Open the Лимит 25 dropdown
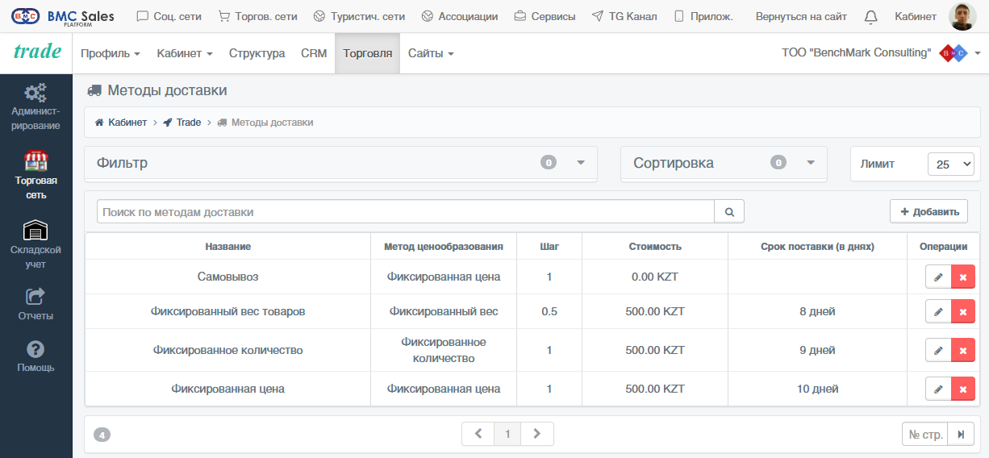 pyautogui.click(x=951, y=164)
